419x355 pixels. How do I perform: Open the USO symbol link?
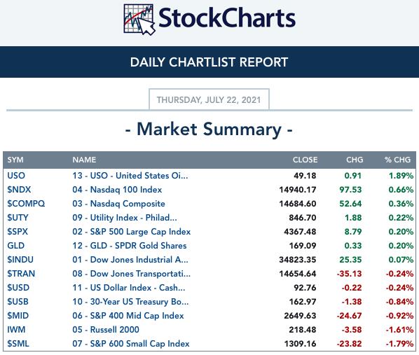pyautogui.click(x=16, y=176)
